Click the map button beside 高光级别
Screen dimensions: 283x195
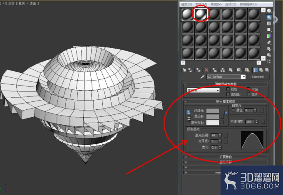226,135
